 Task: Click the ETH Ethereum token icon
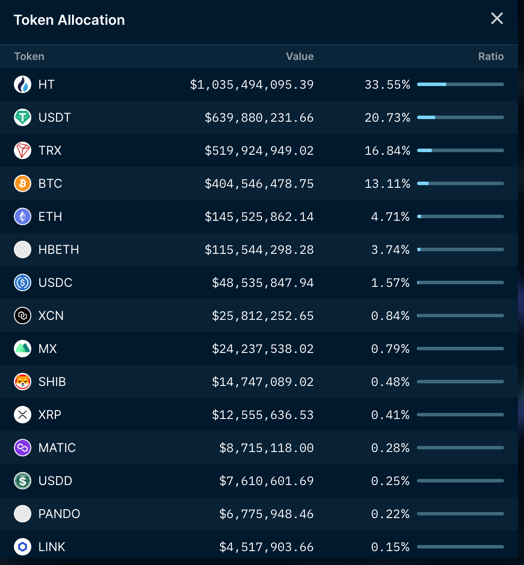(x=23, y=216)
